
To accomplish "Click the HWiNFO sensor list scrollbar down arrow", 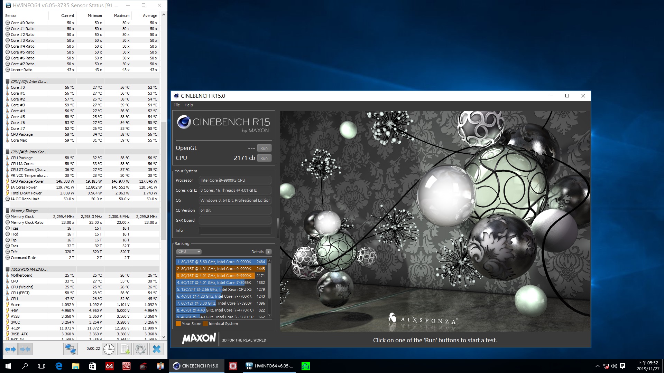I will (x=164, y=337).
